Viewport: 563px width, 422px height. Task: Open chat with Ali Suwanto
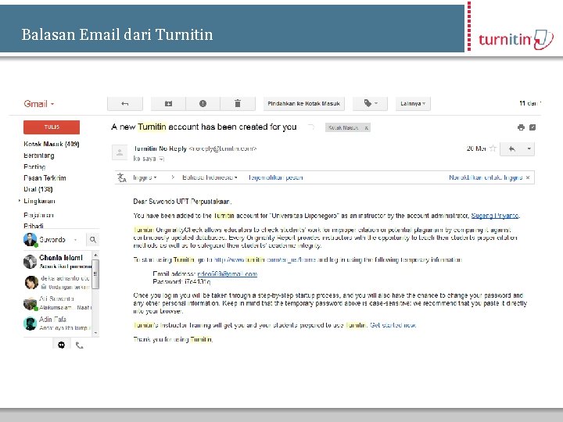(57, 303)
